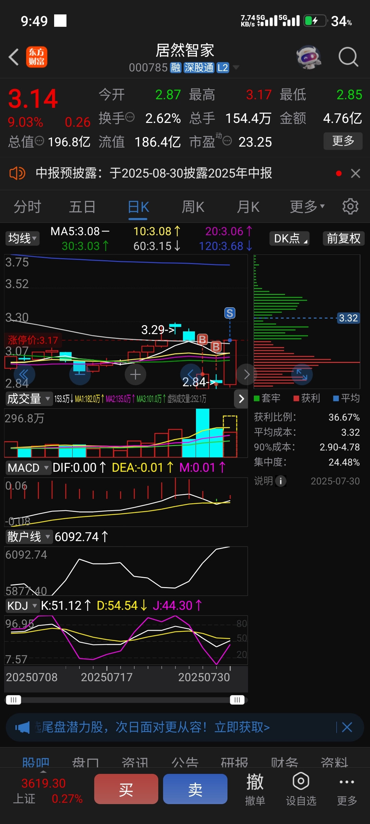Open the 撤单 cancel order button
370x824 pixels.
255,789
